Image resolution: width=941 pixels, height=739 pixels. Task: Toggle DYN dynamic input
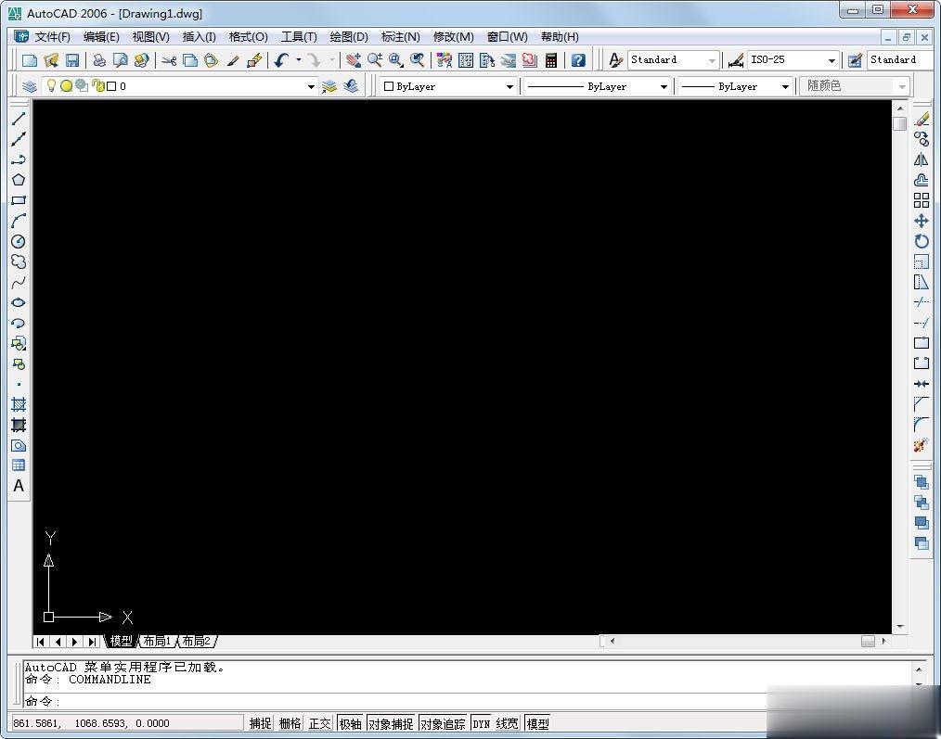coord(482,723)
